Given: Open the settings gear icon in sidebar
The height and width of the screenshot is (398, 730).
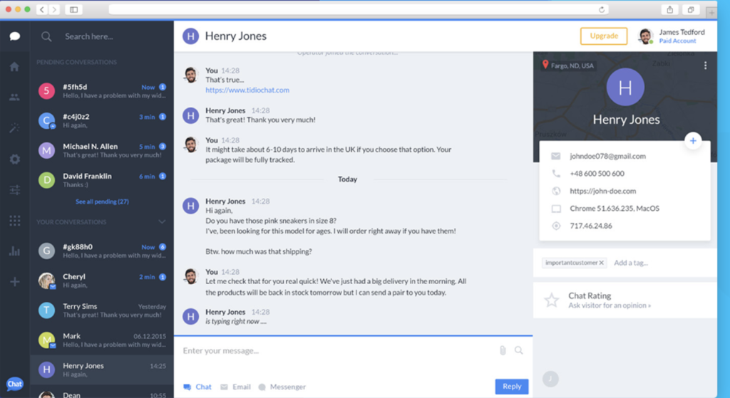Looking at the screenshot, I should pyautogui.click(x=14, y=159).
